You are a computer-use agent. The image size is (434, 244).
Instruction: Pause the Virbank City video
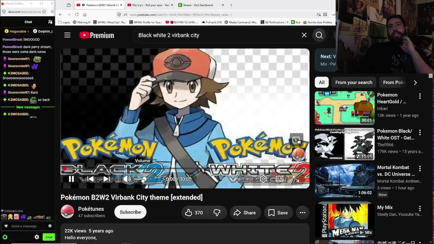coord(71,179)
